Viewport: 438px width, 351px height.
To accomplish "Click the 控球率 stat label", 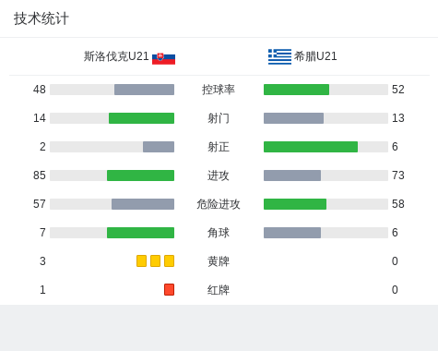I will point(219,90).
